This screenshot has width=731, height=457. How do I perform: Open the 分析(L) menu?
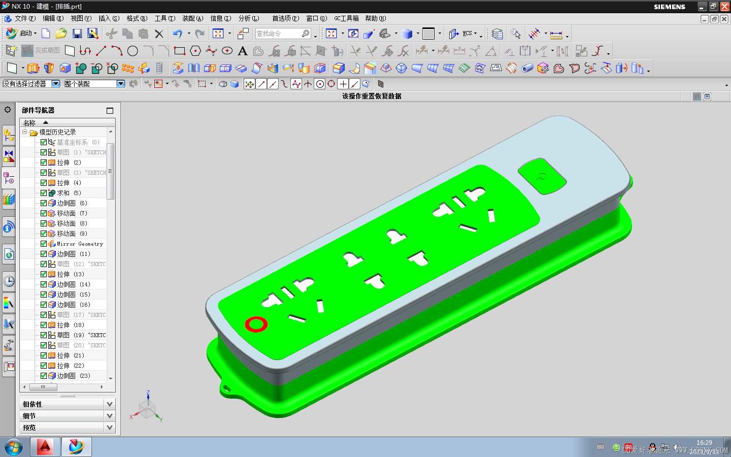tap(249, 18)
